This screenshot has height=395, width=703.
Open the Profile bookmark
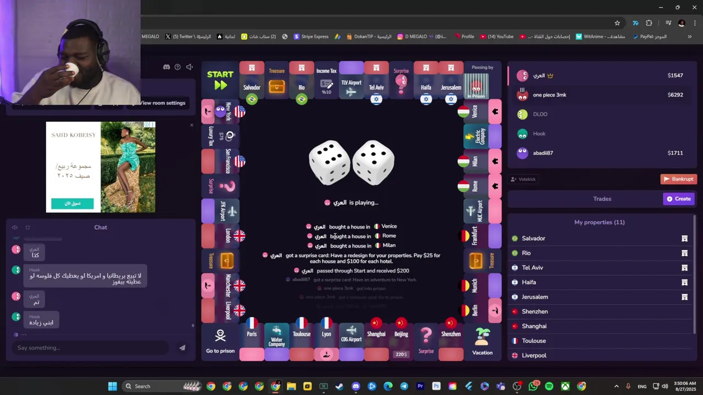[x=464, y=37]
